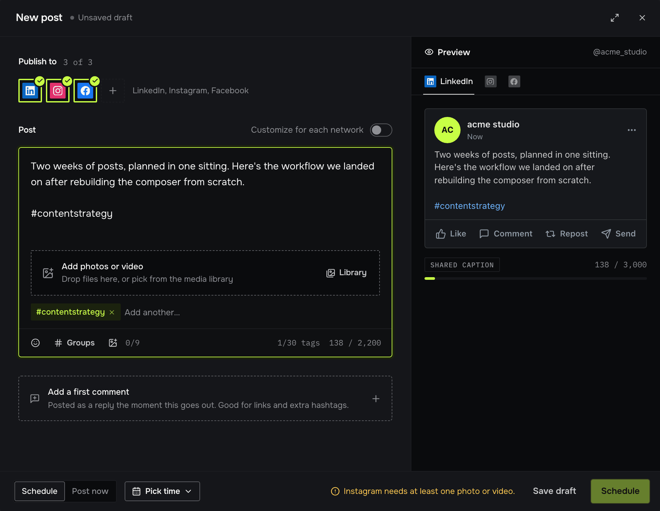
Task: Click the '1/30 tags' counter
Action: 299,343
